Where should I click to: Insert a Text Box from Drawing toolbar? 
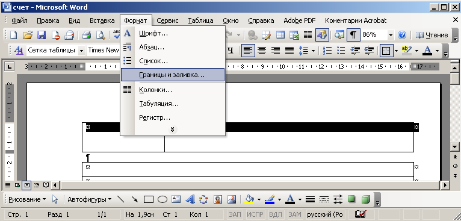pos(176,199)
